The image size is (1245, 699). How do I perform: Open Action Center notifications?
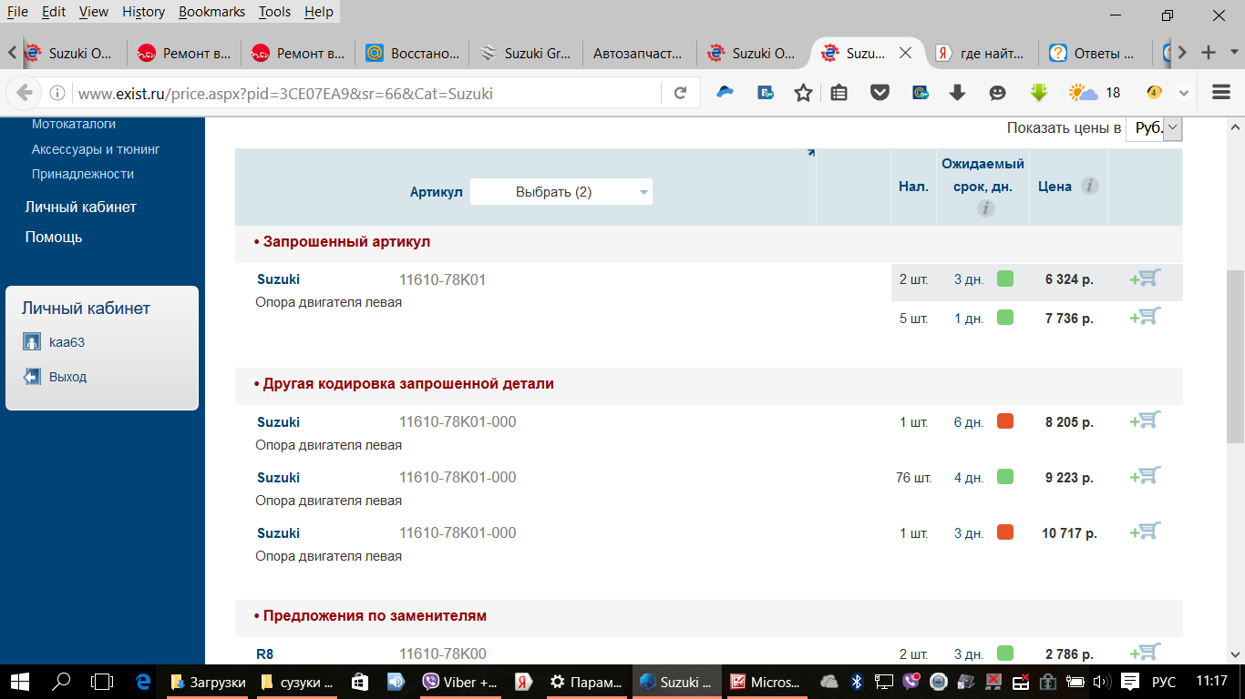click(x=1129, y=682)
